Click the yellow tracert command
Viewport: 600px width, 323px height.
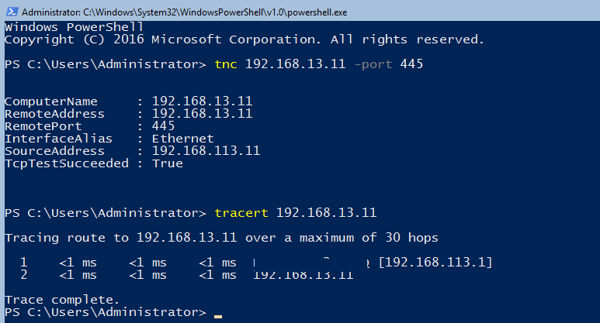pos(241,213)
